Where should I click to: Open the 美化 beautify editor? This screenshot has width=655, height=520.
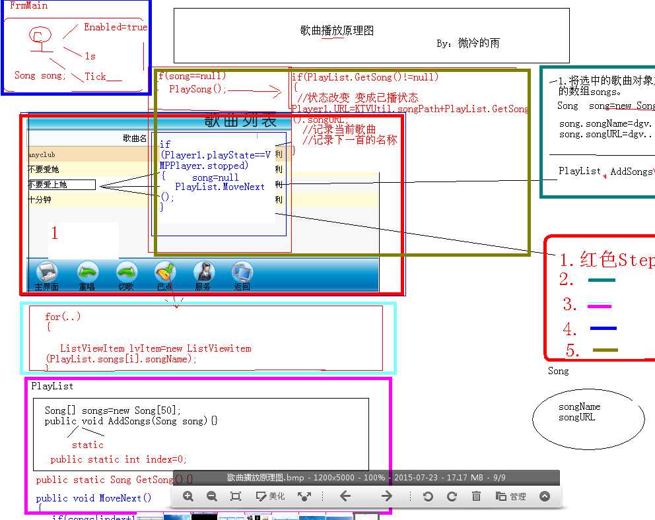[270, 496]
